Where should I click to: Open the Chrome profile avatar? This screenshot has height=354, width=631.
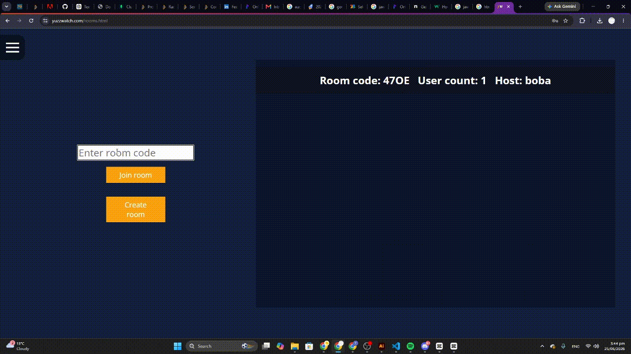point(612,21)
